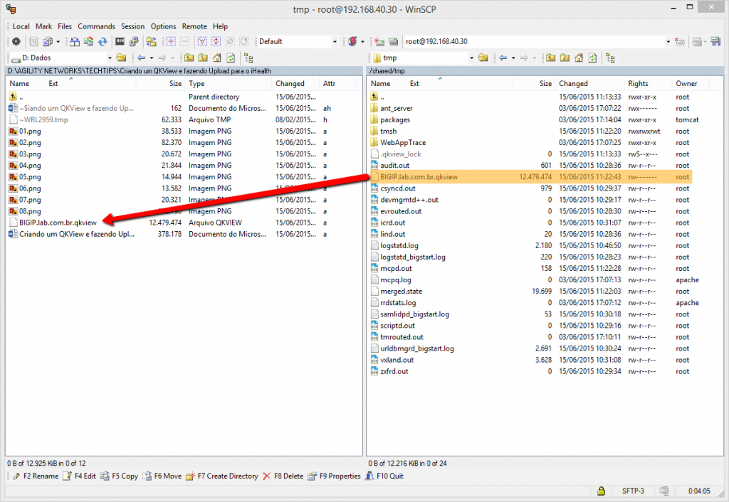Expand the root@192.168.40.30 session dropdown
The height and width of the screenshot is (502, 729).
(x=668, y=42)
